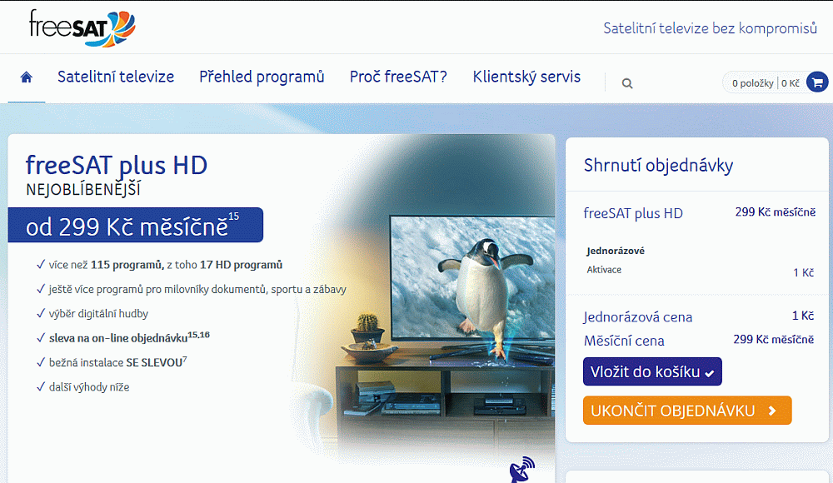Click výběr digitální hudby text
The width and height of the screenshot is (833, 483).
[x=98, y=313]
